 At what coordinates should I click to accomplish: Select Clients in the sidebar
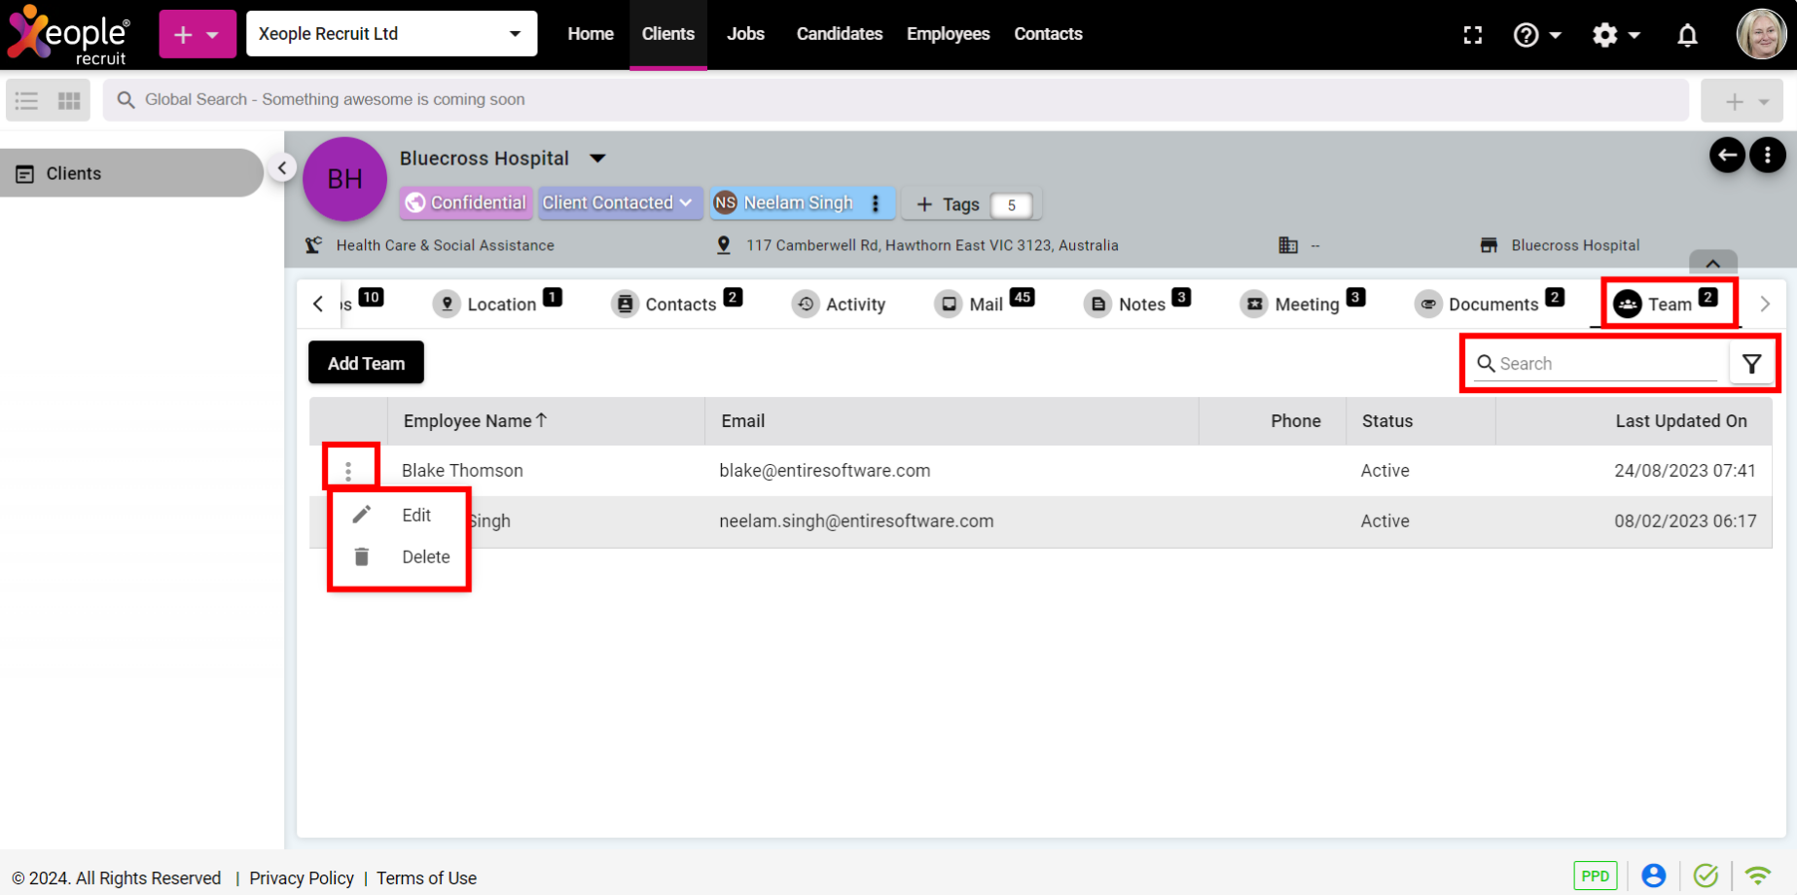coord(131,173)
